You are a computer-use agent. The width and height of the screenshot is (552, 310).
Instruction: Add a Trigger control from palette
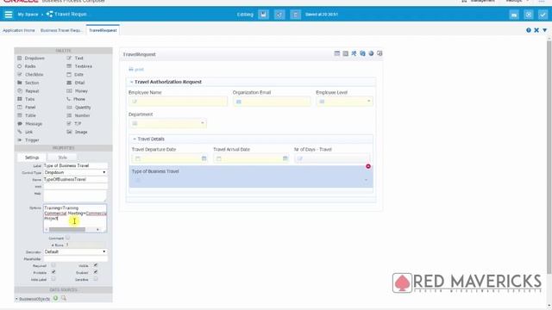coord(28,139)
